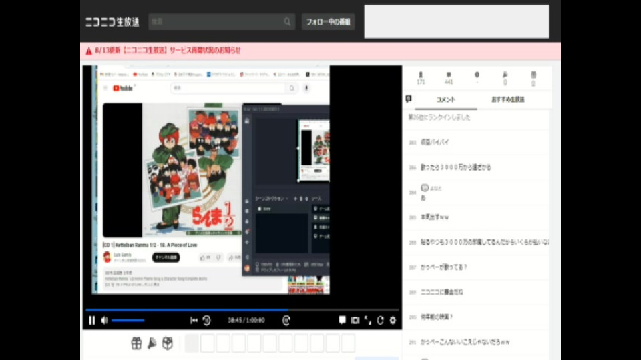Switch to the コメント tab

(445, 99)
